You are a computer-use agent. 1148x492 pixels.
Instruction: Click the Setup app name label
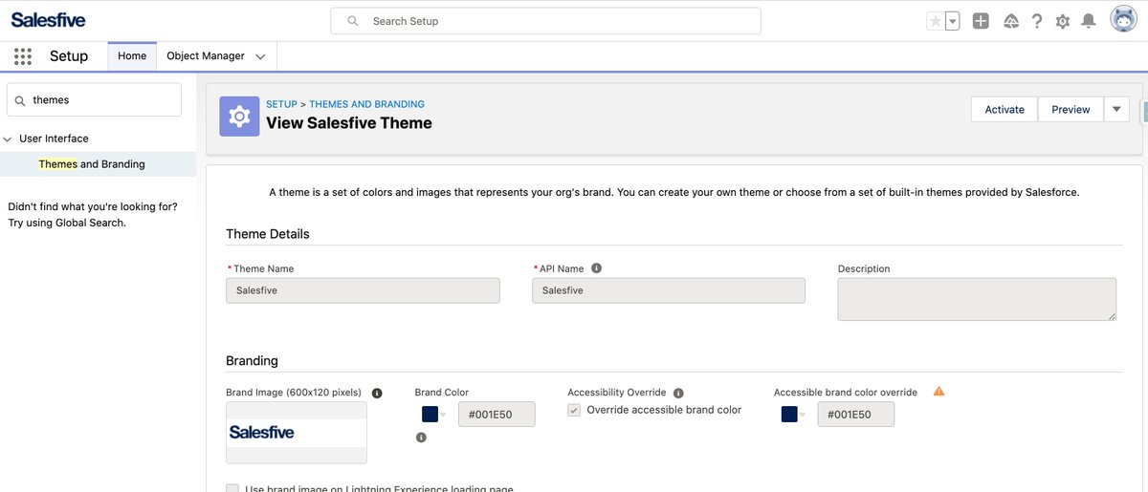click(69, 56)
